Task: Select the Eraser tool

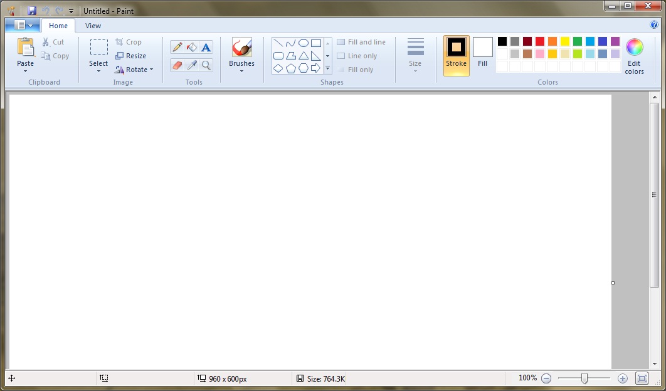Action: point(177,65)
